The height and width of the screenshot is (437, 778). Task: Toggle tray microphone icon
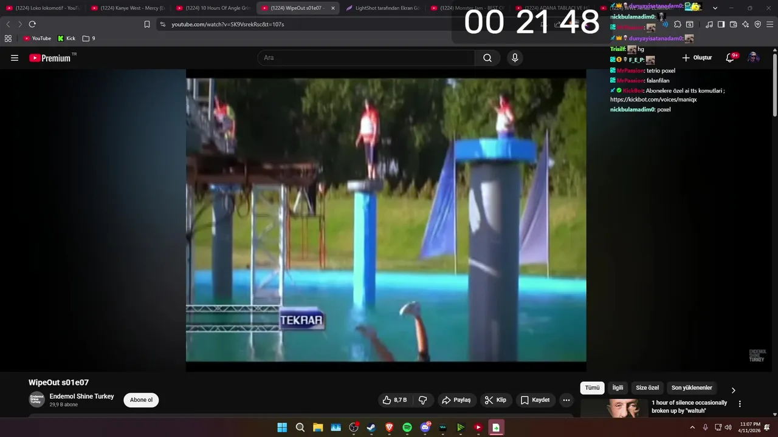click(x=705, y=427)
